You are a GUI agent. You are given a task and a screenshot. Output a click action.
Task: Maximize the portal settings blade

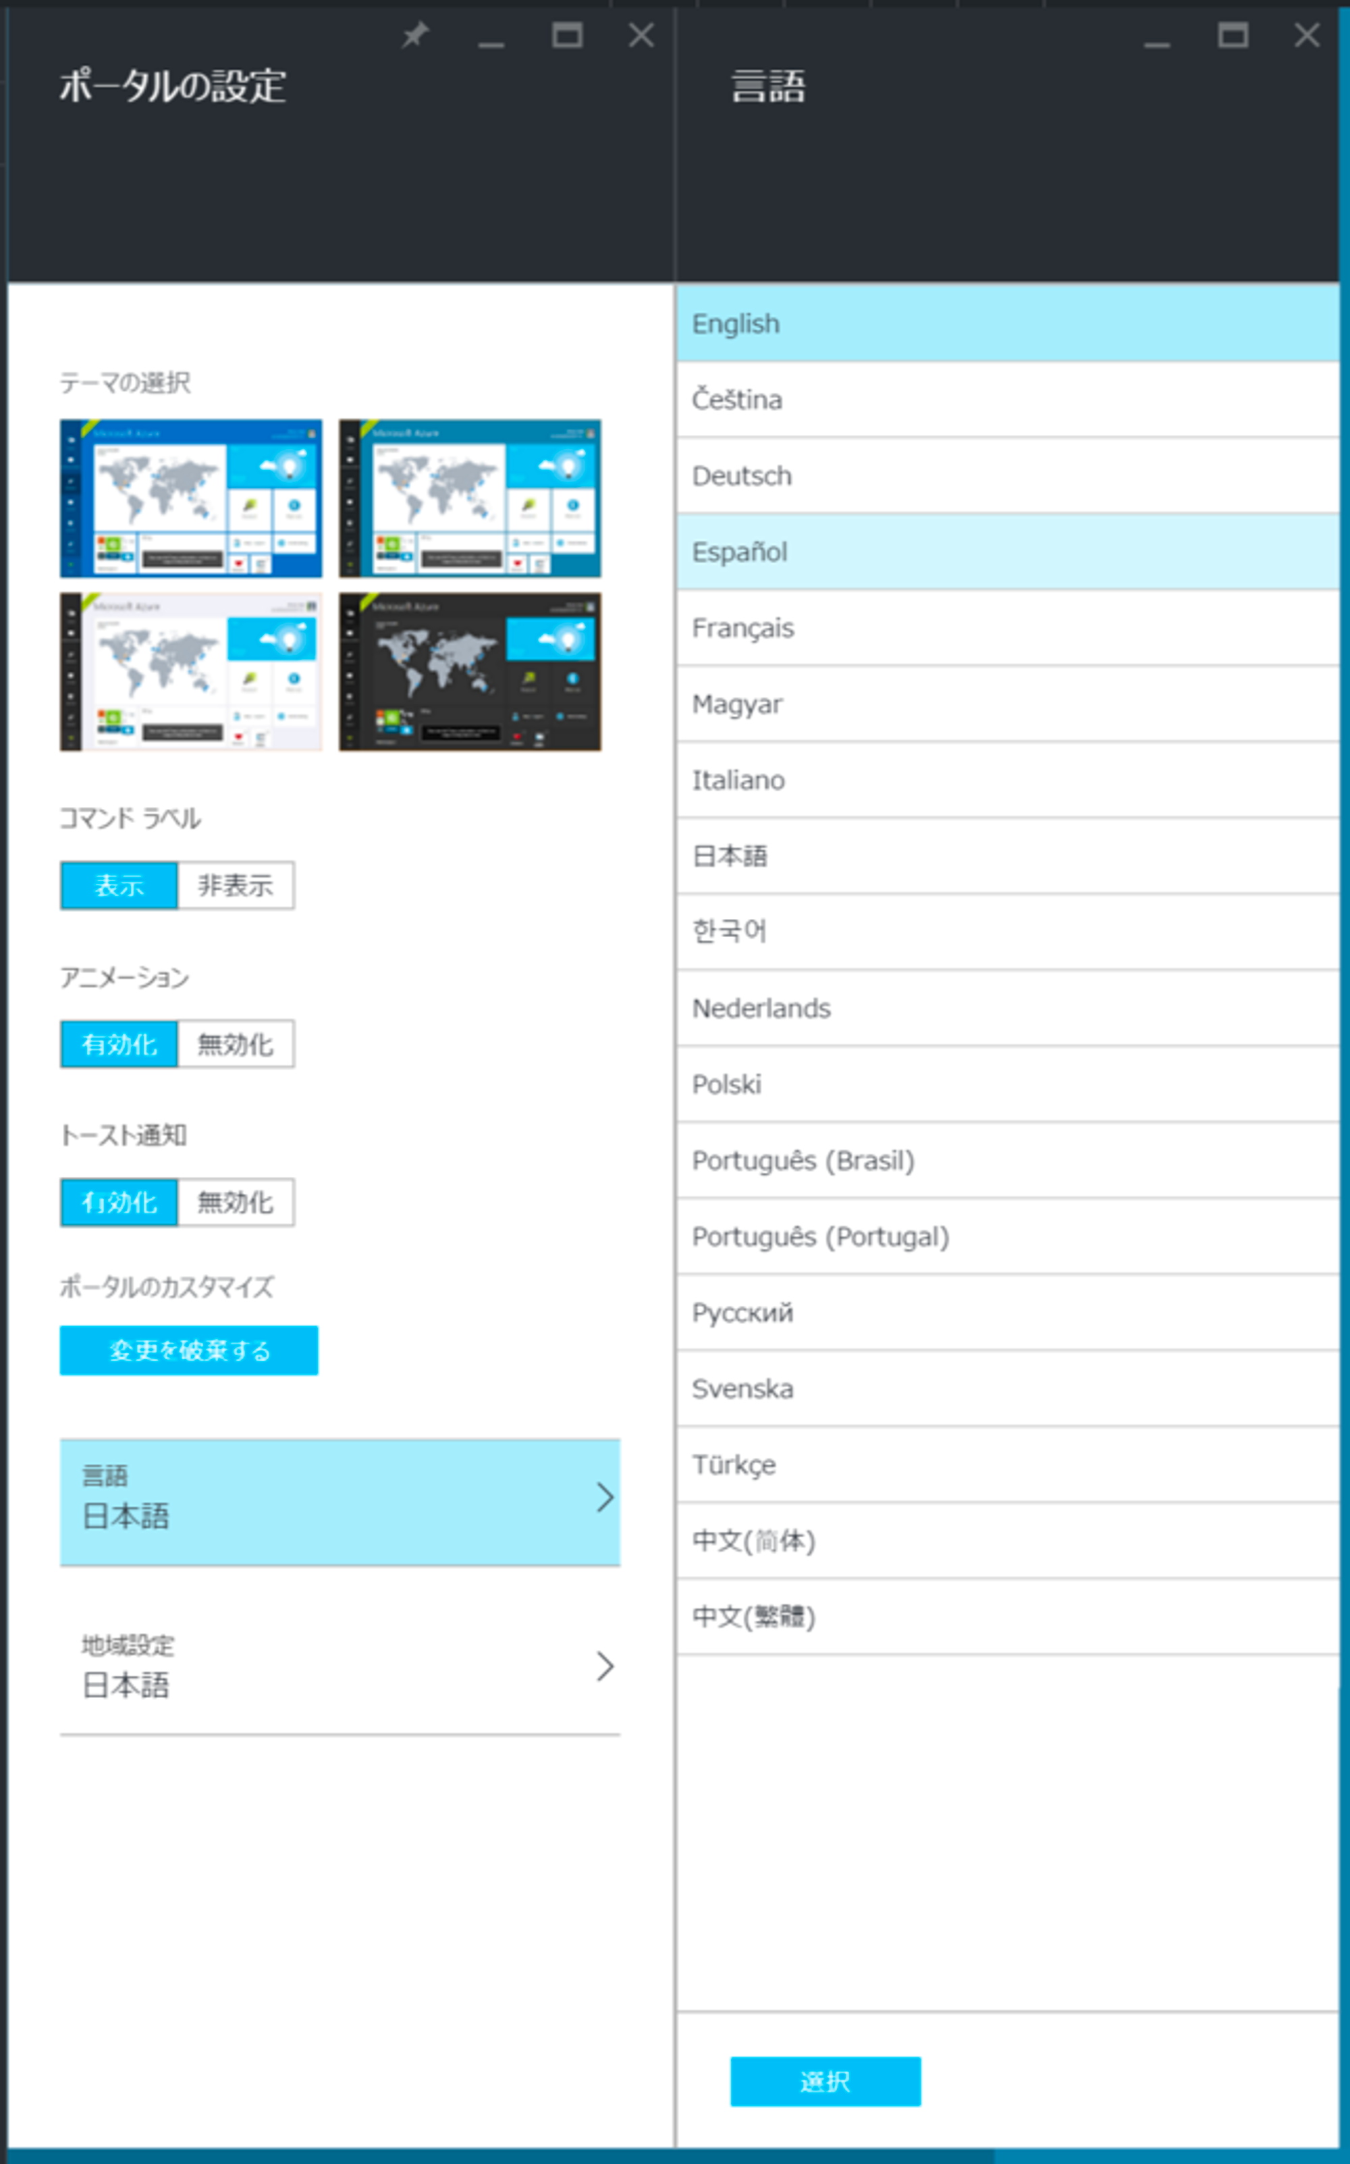567,36
